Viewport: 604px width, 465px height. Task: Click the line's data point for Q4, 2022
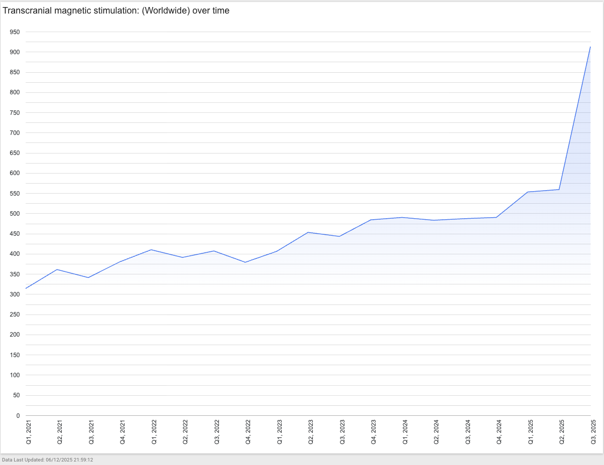coord(245,262)
